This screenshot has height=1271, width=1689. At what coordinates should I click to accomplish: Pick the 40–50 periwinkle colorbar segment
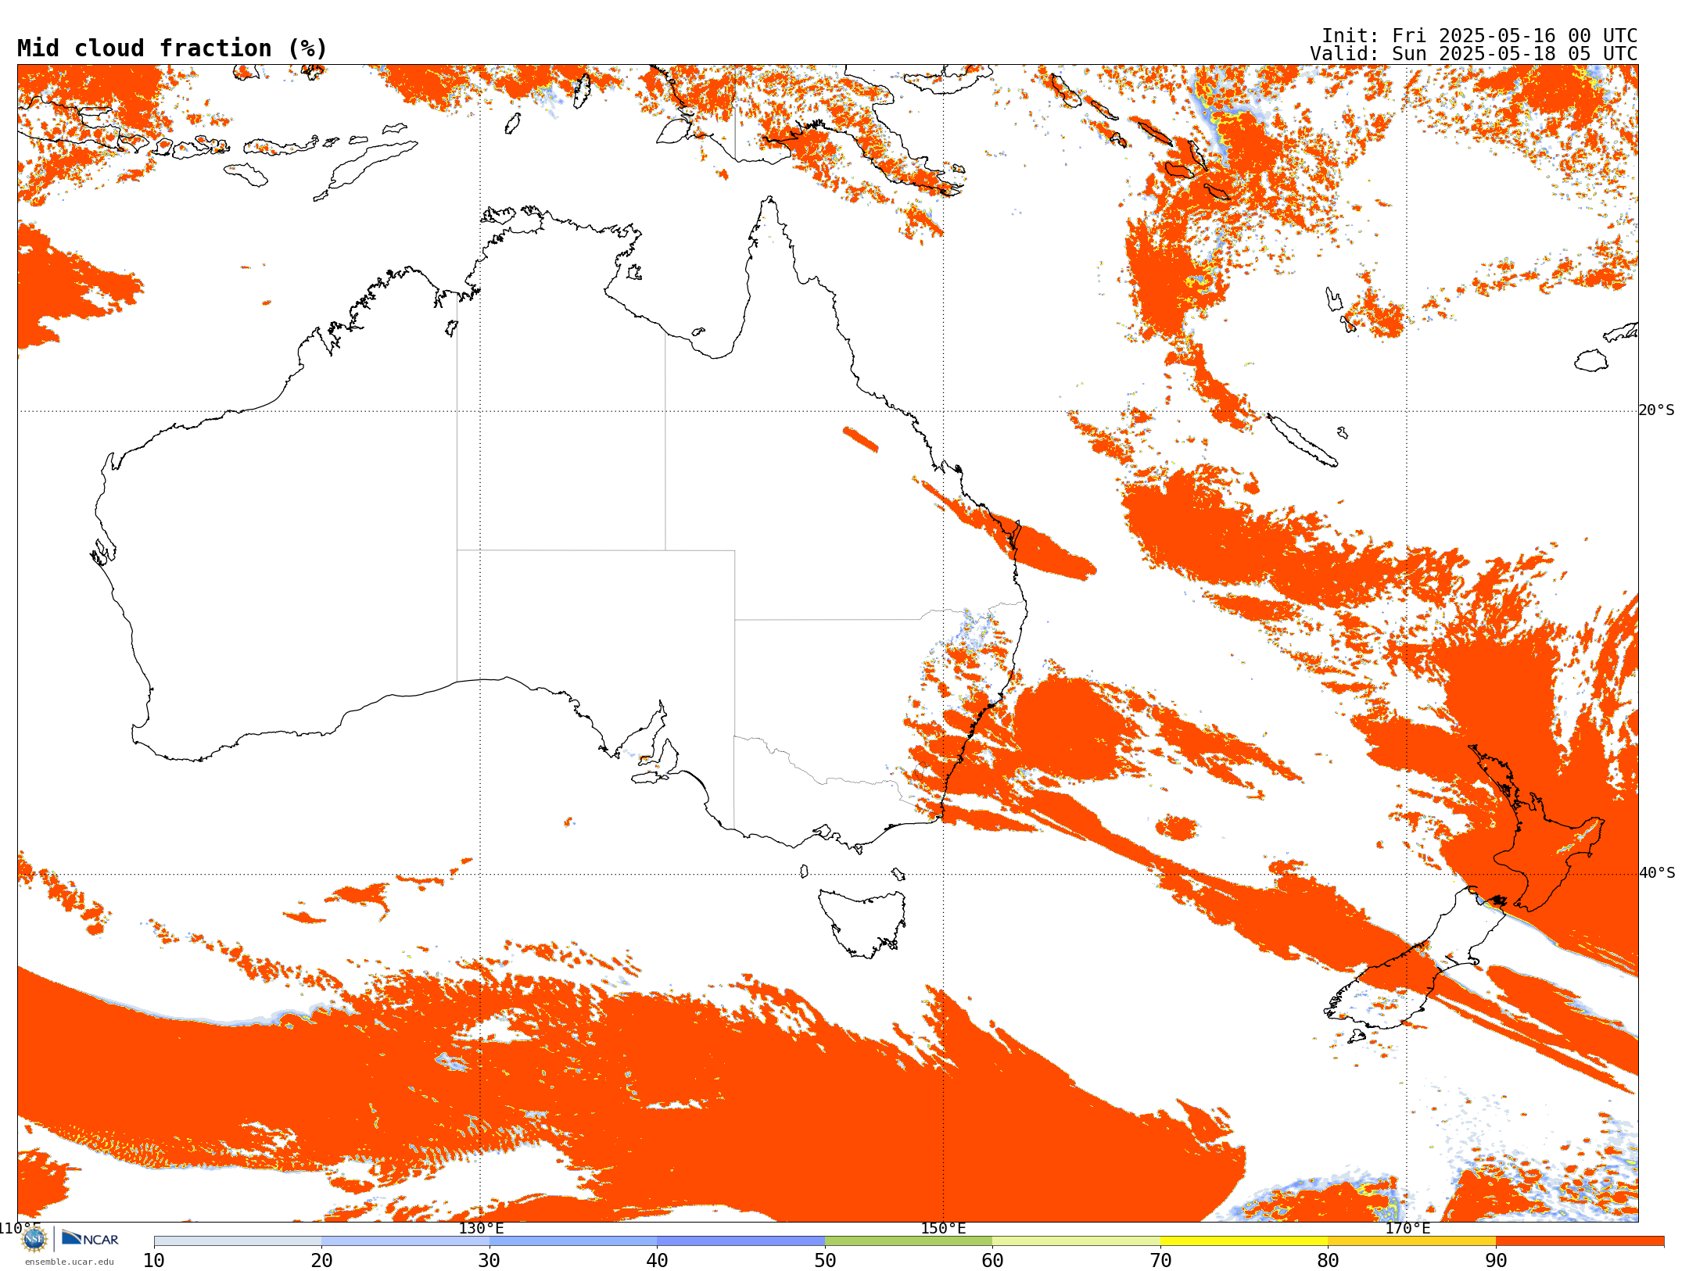[741, 1241]
